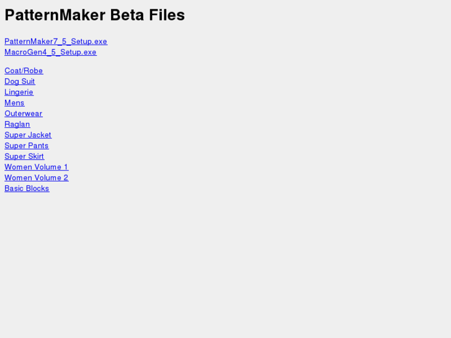Open the Super Jacket link
The image size is (451, 338).
(x=28, y=135)
